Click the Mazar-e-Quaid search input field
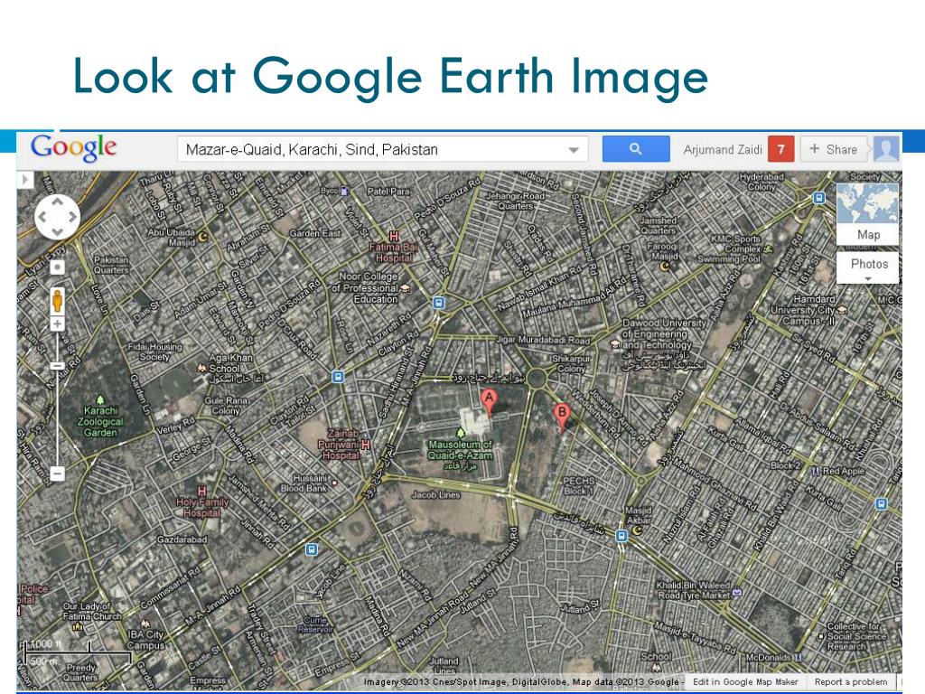 pos(382,149)
